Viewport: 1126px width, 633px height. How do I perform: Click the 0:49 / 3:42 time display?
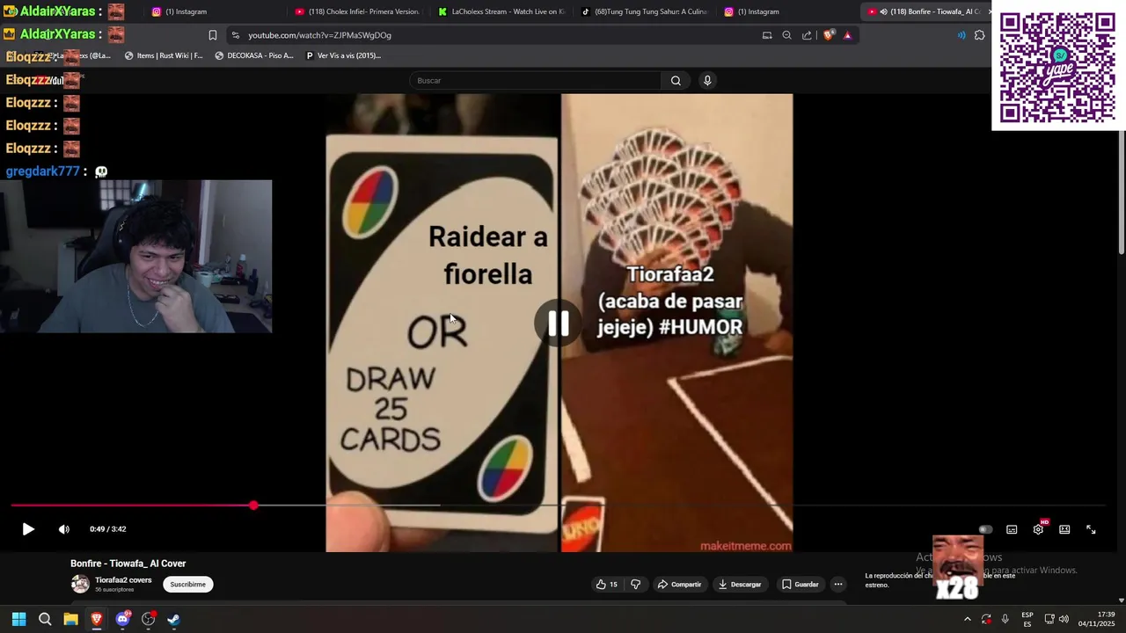click(107, 529)
